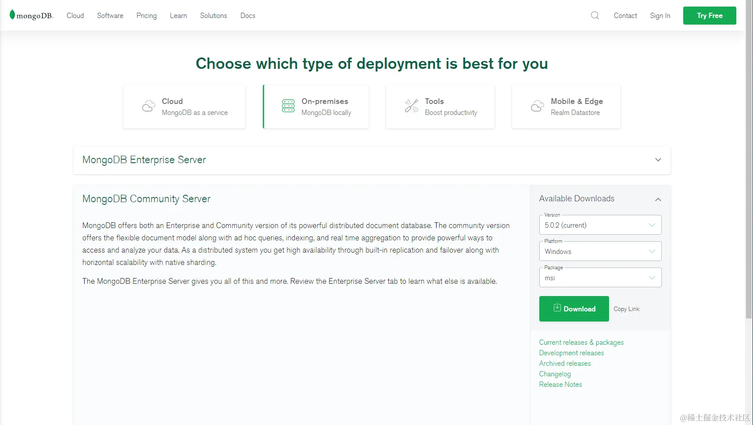Select the Cloud MongoDB as a service card
Screen dimensions: 753x425
point(184,107)
